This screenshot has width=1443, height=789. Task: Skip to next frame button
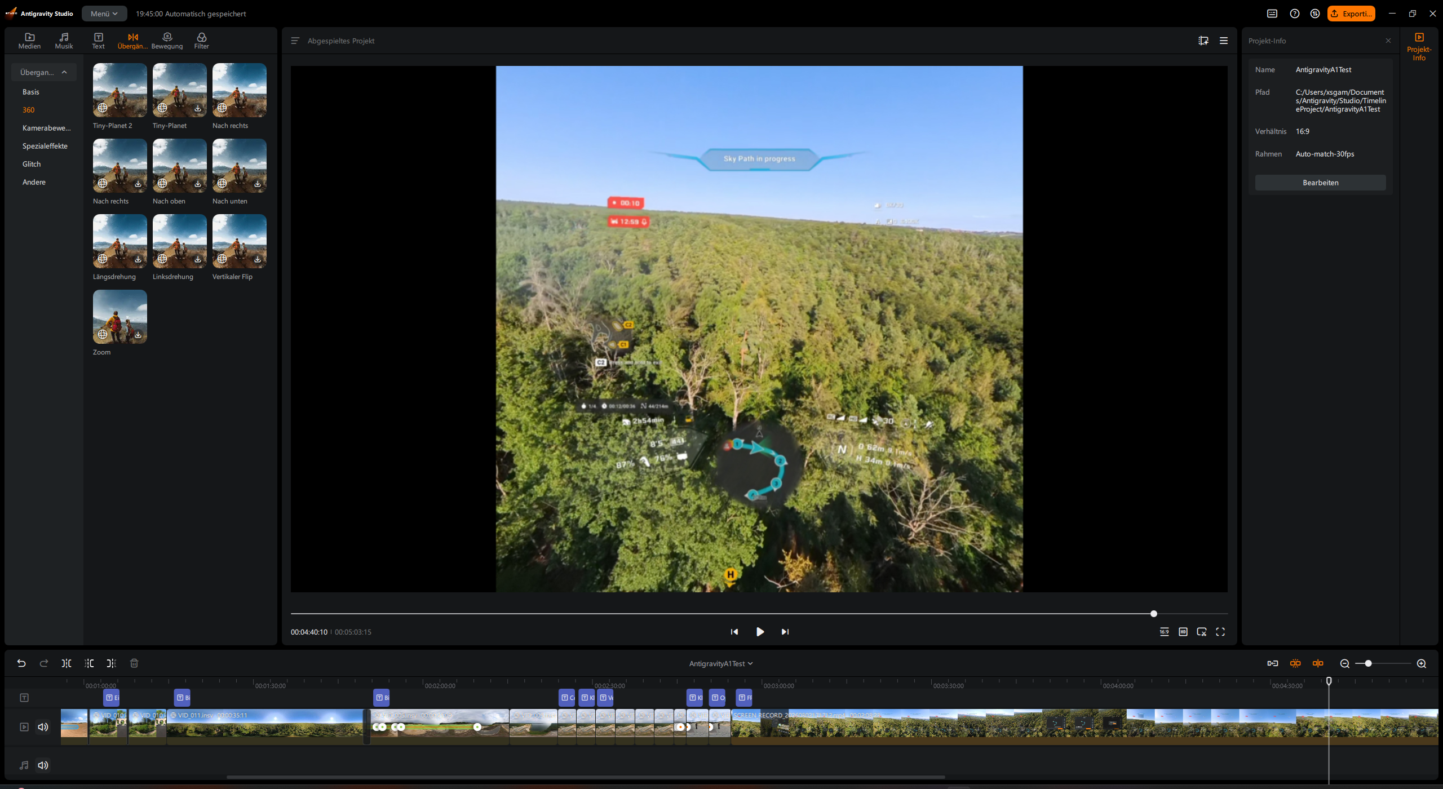tap(785, 632)
